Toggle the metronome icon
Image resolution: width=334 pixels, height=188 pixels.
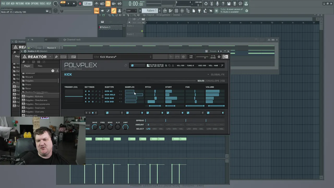tap(97, 4)
